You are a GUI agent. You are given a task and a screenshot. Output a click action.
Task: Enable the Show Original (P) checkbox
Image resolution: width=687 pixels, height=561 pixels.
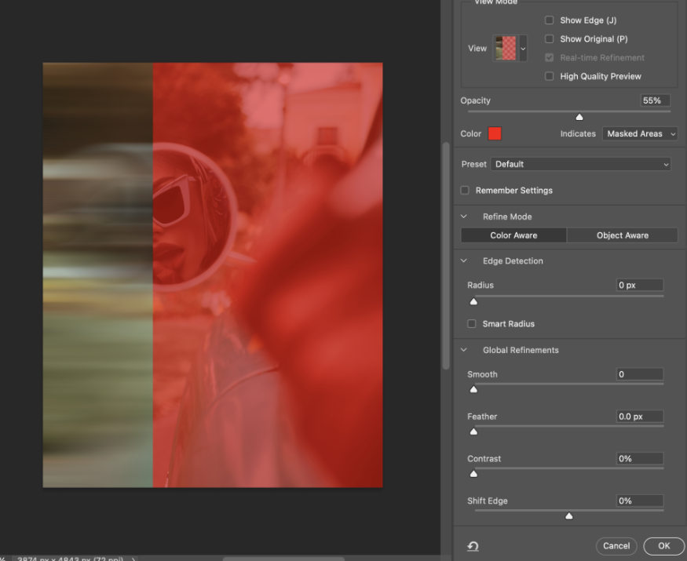[x=549, y=39]
